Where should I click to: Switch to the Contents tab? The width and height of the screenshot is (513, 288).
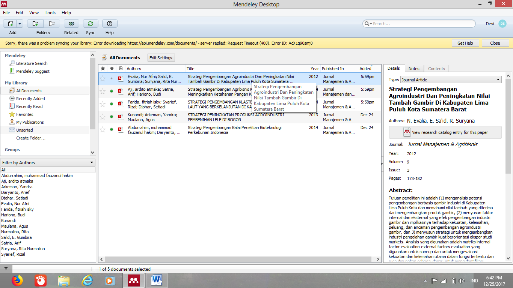436,69
